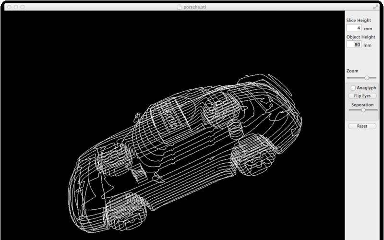
Task: Close the porsche.stl window
Action: point(9,7)
